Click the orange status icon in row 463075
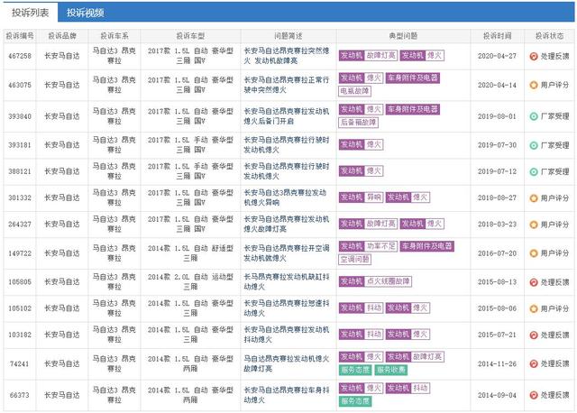 pyautogui.click(x=534, y=85)
